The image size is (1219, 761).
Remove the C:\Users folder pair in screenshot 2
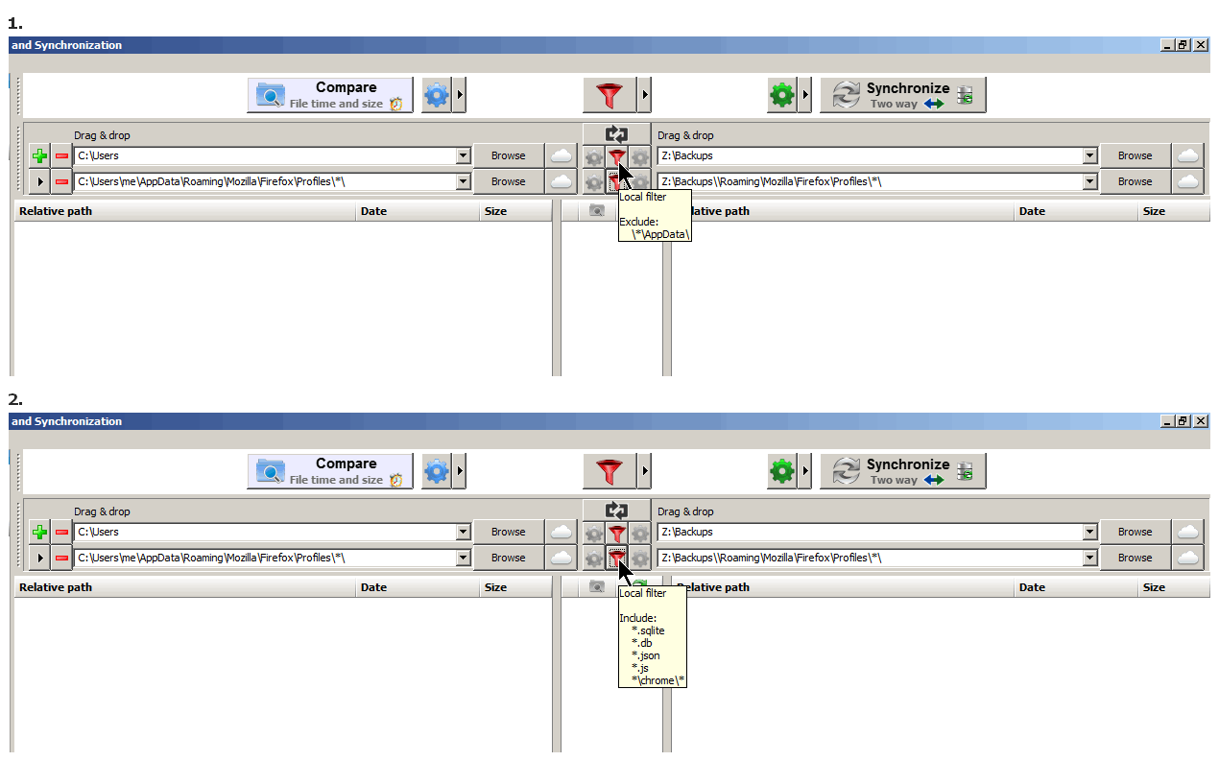[x=61, y=532]
